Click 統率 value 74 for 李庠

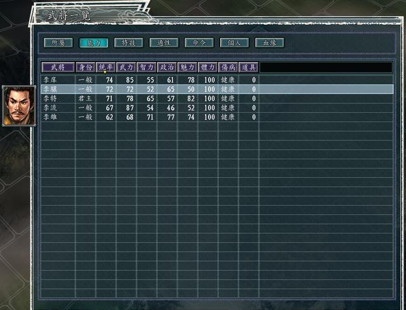[110, 80]
